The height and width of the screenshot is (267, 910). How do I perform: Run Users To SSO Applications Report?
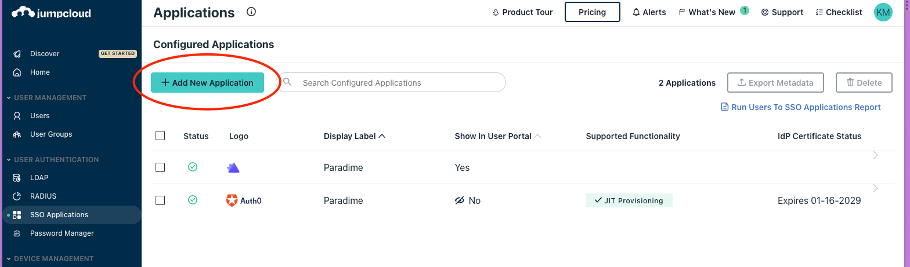801,107
